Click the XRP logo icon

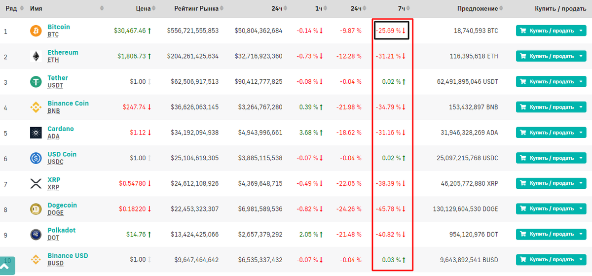coord(36,184)
